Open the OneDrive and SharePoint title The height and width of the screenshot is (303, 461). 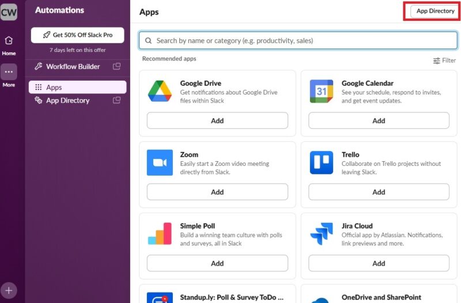(381, 297)
